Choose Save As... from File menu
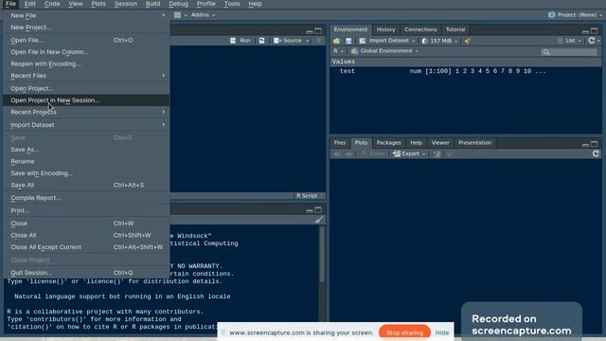Image resolution: width=606 pixels, height=341 pixels. point(86,150)
